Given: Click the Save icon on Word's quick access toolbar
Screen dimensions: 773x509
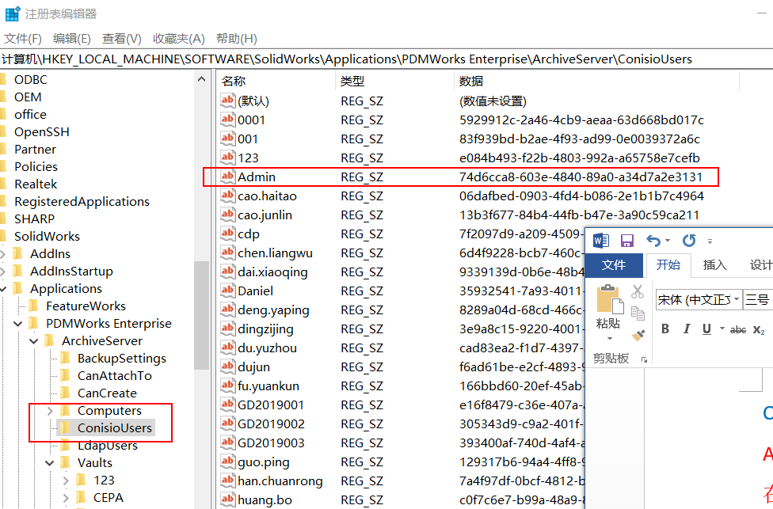Looking at the screenshot, I should (627, 240).
